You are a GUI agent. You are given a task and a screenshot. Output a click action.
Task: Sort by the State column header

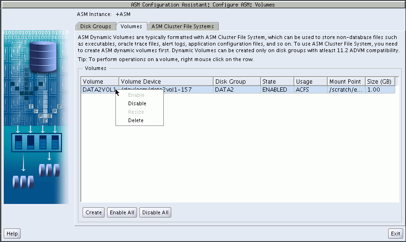click(x=277, y=82)
